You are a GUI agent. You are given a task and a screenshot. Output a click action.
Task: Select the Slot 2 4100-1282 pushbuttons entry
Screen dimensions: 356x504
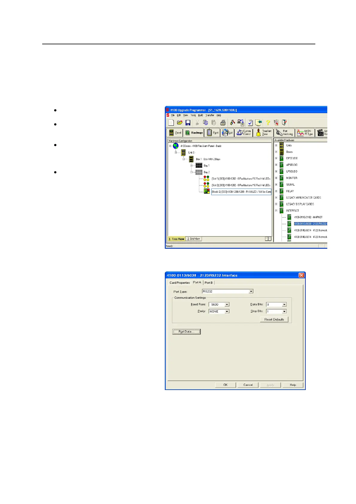point(241,185)
